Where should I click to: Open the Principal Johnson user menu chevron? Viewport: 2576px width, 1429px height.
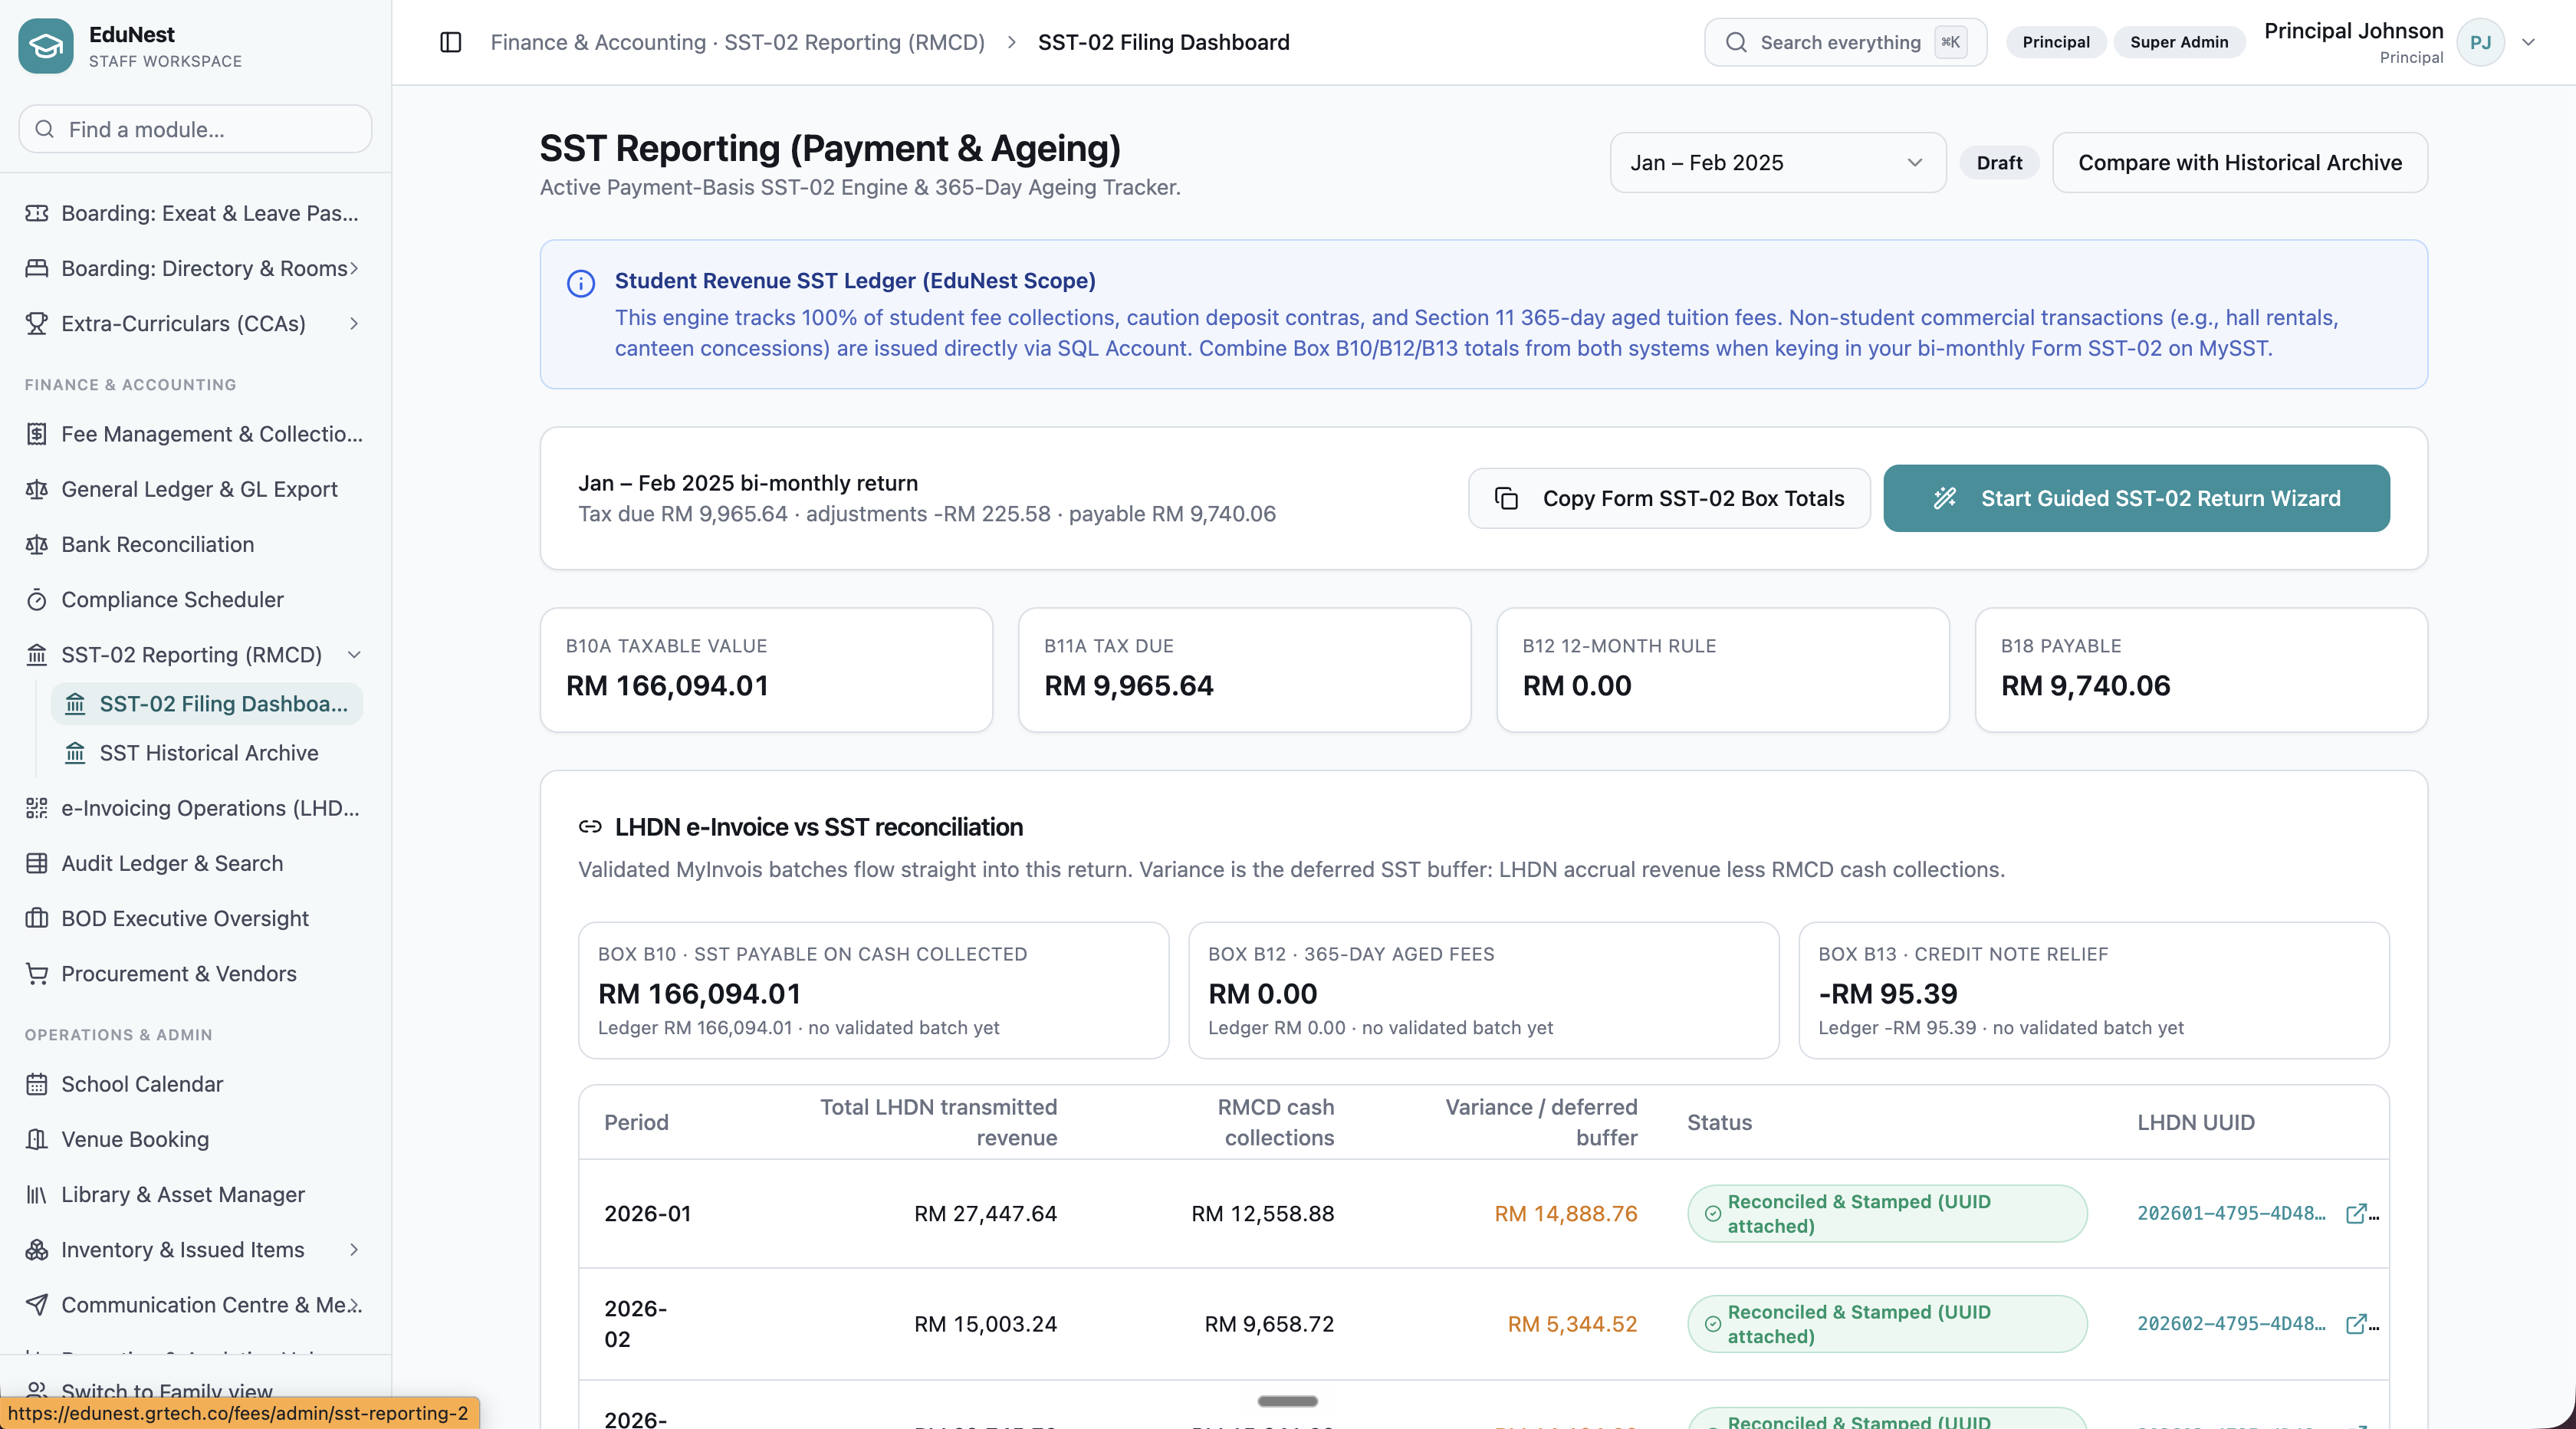[2529, 42]
